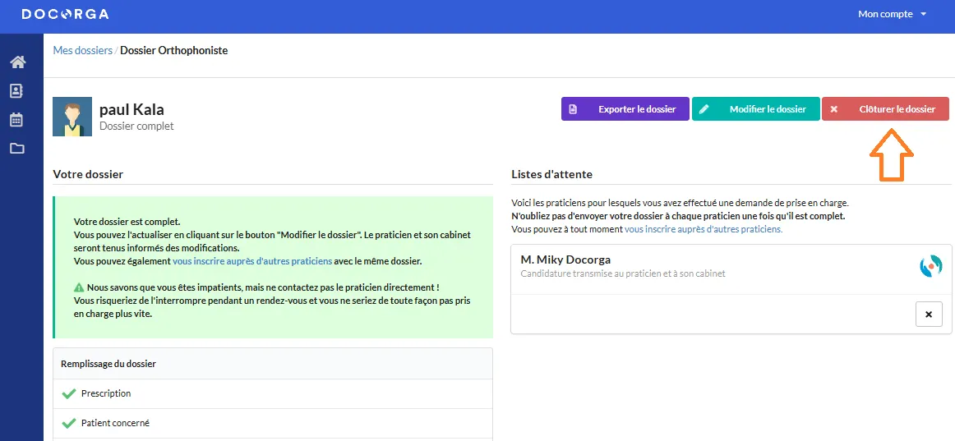Open the Patient concerné row
This screenshot has height=441, width=955.
point(115,423)
